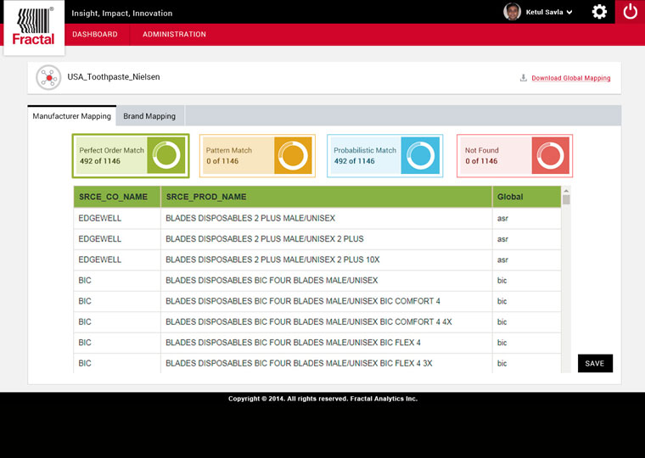Select BLADES DISPOSABLES BIC FOUR BLADES MALE/UNISEX cell
Screen dimensions: 645x458
click(x=327, y=281)
